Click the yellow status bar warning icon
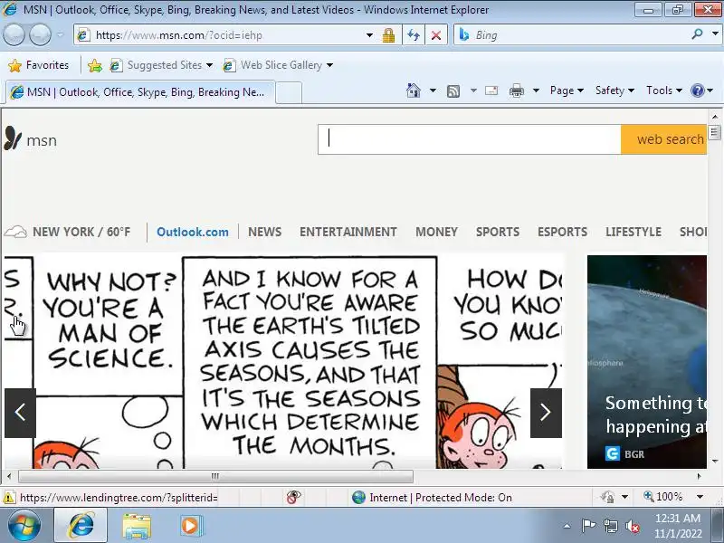Image resolution: width=724 pixels, height=543 pixels. point(8,498)
